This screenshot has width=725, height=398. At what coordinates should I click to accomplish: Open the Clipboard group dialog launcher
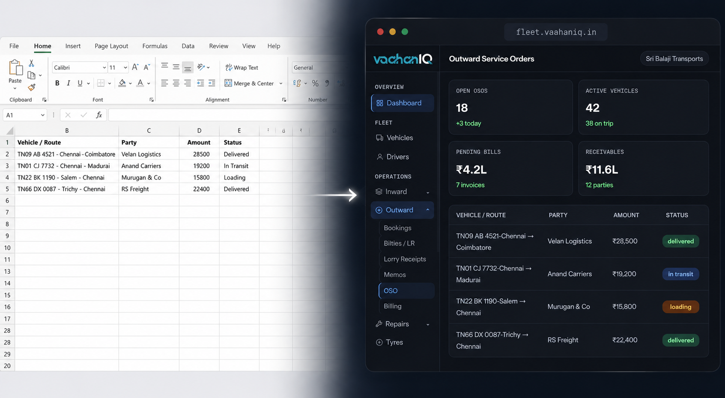44,100
